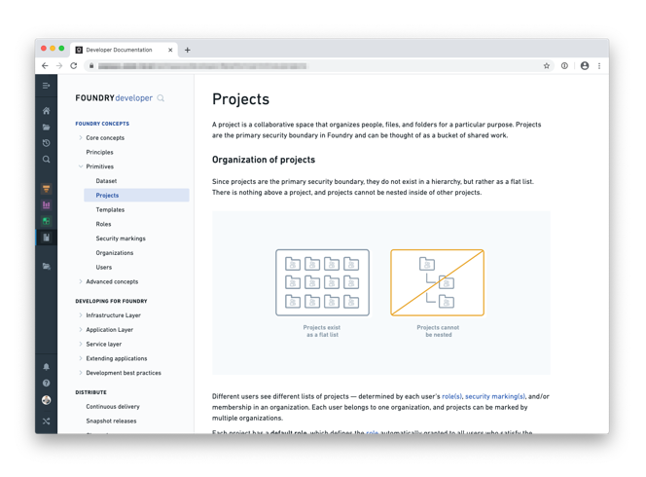This screenshot has width=646, height=477.
Task: Go back with the browser back arrow
Action: (x=45, y=66)
